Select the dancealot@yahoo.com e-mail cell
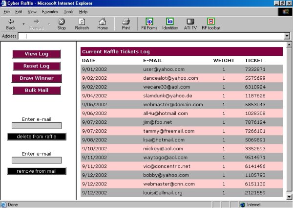The height and width of the screenshot is (208, 293). point(170,78)
